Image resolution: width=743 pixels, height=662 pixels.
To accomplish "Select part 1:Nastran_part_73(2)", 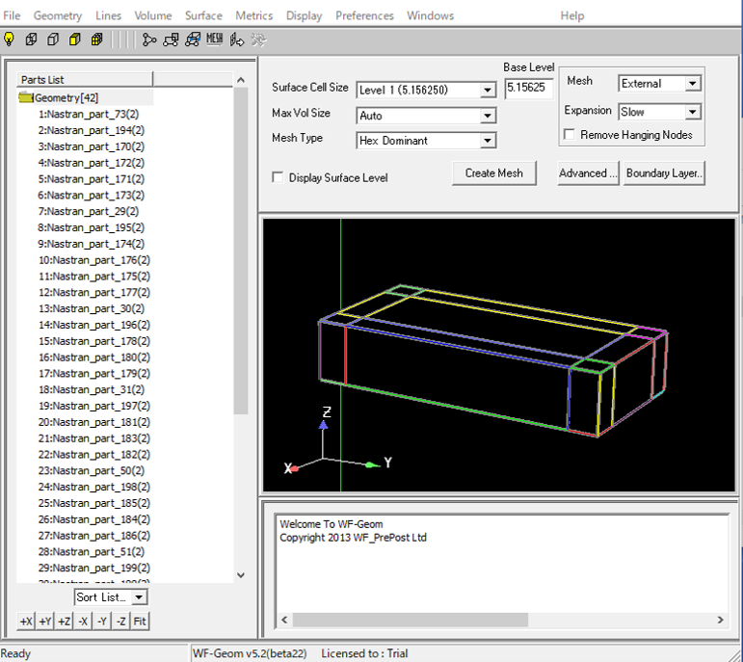I will [x=89, y=115].
